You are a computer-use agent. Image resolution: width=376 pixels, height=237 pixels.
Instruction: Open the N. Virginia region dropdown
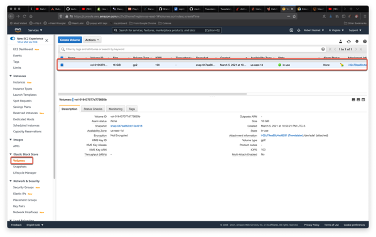(336, 30)
